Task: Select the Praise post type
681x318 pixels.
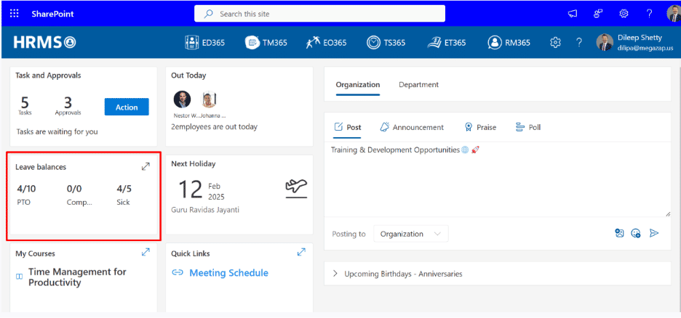Action: (480, 127)
